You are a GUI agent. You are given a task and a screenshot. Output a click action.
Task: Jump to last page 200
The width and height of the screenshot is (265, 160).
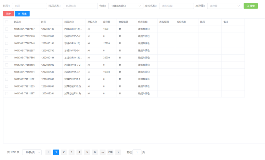[110, 152]
